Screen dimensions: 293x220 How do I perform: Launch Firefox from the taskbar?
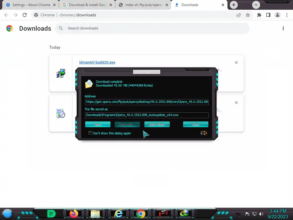[x=74, y=214]
